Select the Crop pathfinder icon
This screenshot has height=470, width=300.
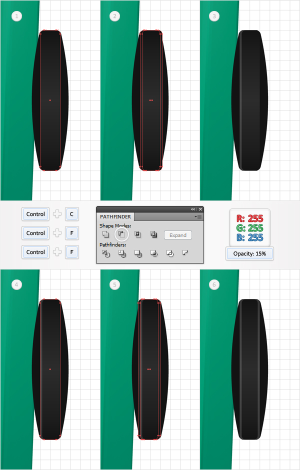pyautogui.click(x=154, y=253)
